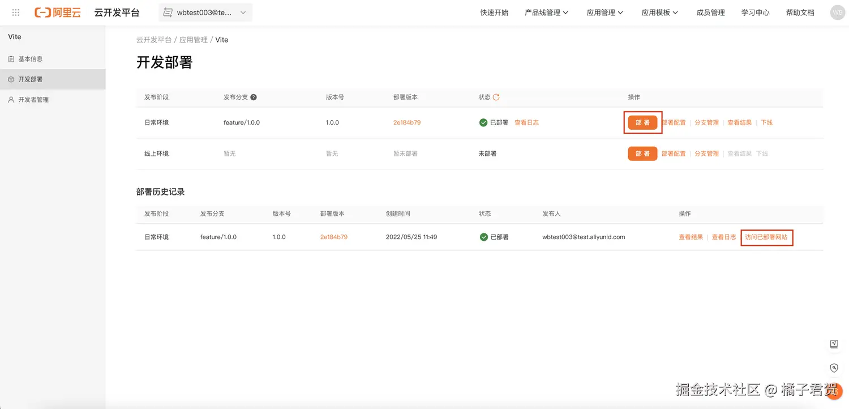
Task: Open 分支管理 for 日常环境
Action: pyautogui.click(x=706, y=122)
